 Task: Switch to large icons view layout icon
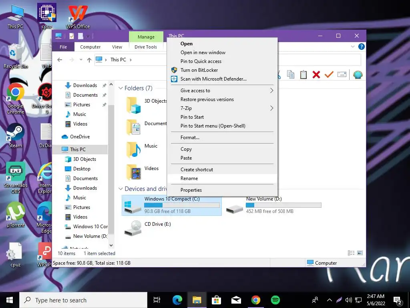(x=360, y=253)
